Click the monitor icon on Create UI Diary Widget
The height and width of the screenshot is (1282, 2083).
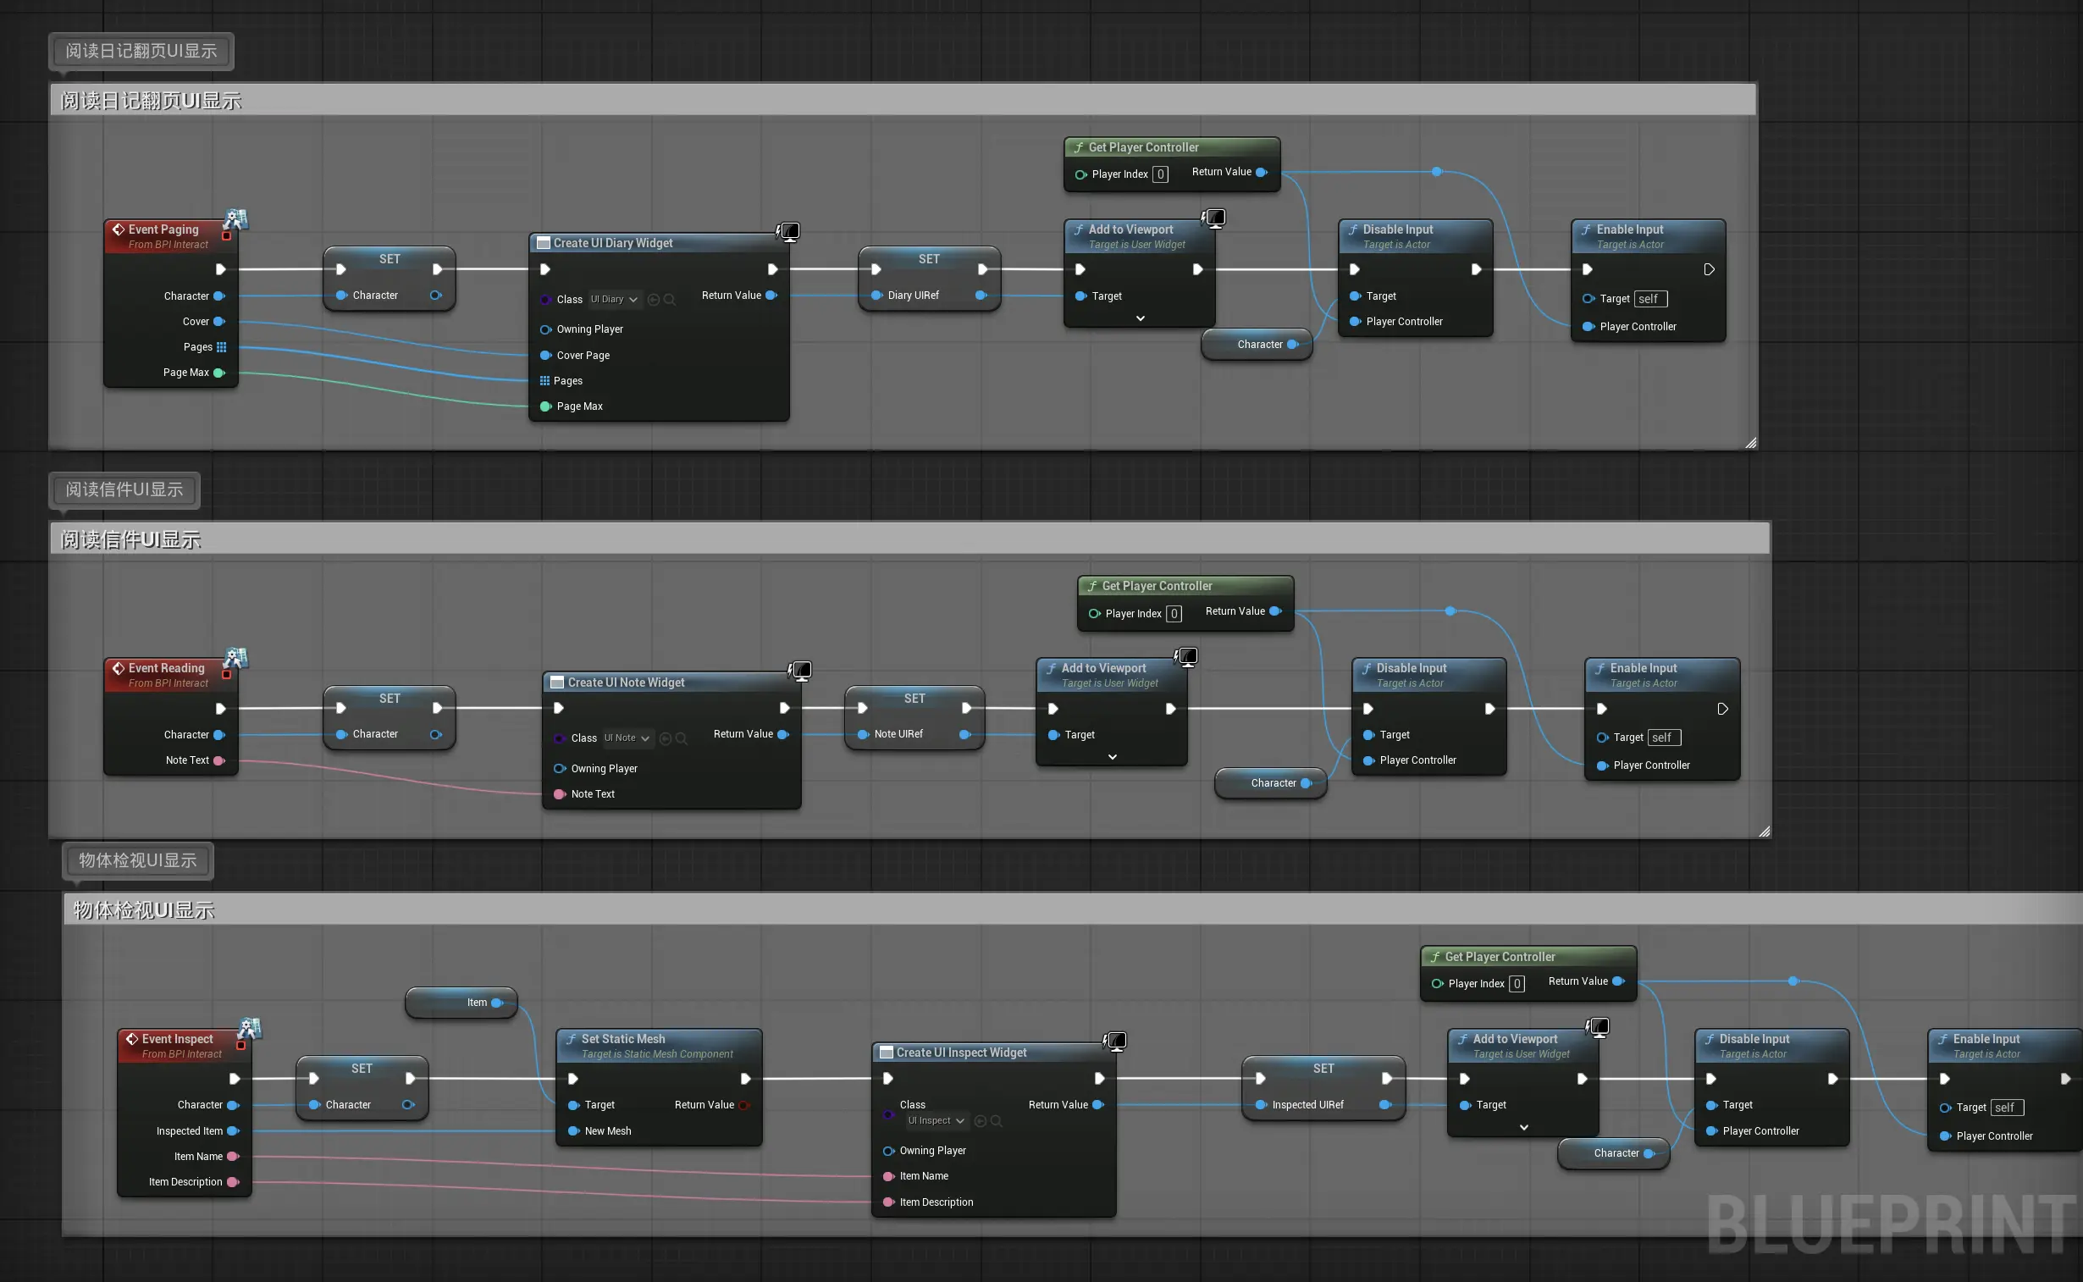(788, 231)
